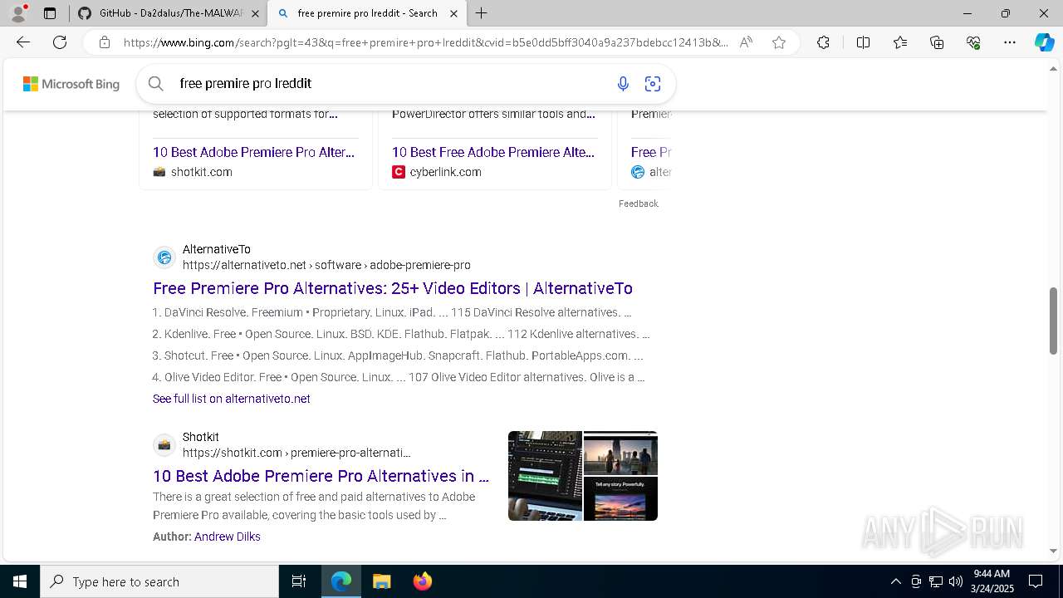Image resolution: width=1063 pixels, height=598 pixels.
Task: Show hidden system tray icons
Action: point(895,581)
